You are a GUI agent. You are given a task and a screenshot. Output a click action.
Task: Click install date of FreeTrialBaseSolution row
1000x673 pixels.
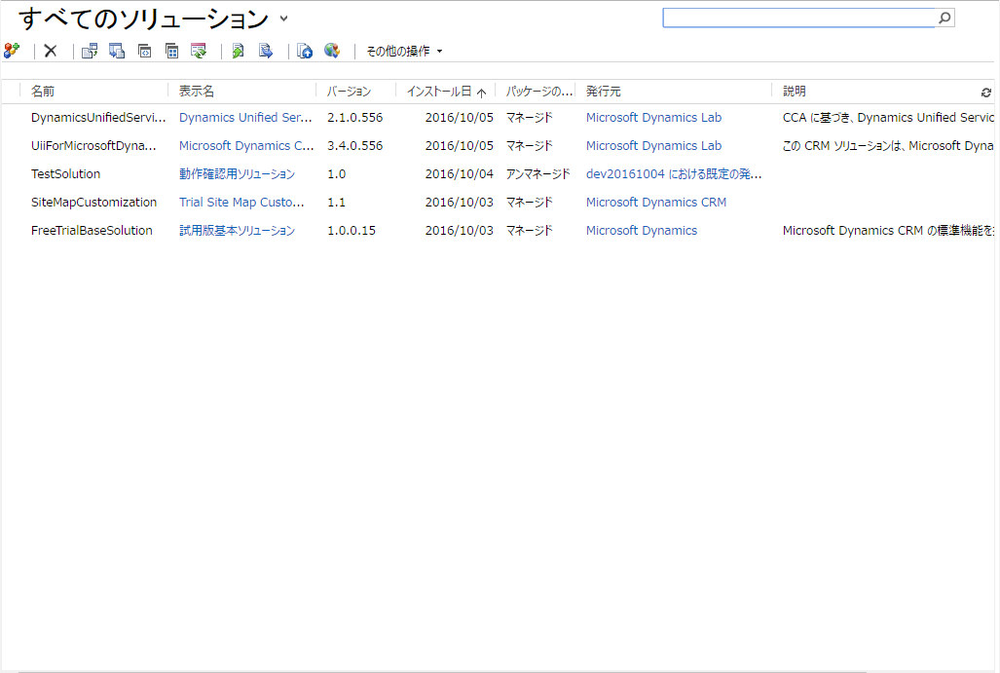point(460,230)
